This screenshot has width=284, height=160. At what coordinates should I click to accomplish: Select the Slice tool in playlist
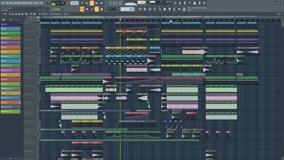coord(26,14)
